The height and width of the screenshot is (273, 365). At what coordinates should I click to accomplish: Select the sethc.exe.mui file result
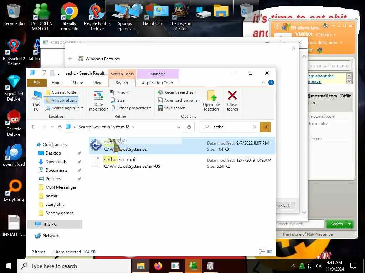pyautogui.click(x=182, y=163)
